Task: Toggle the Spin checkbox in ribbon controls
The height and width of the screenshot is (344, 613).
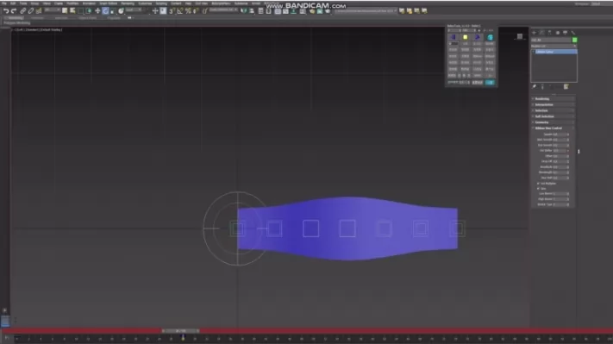Action: pyautogui.click(x=538, y=189)
